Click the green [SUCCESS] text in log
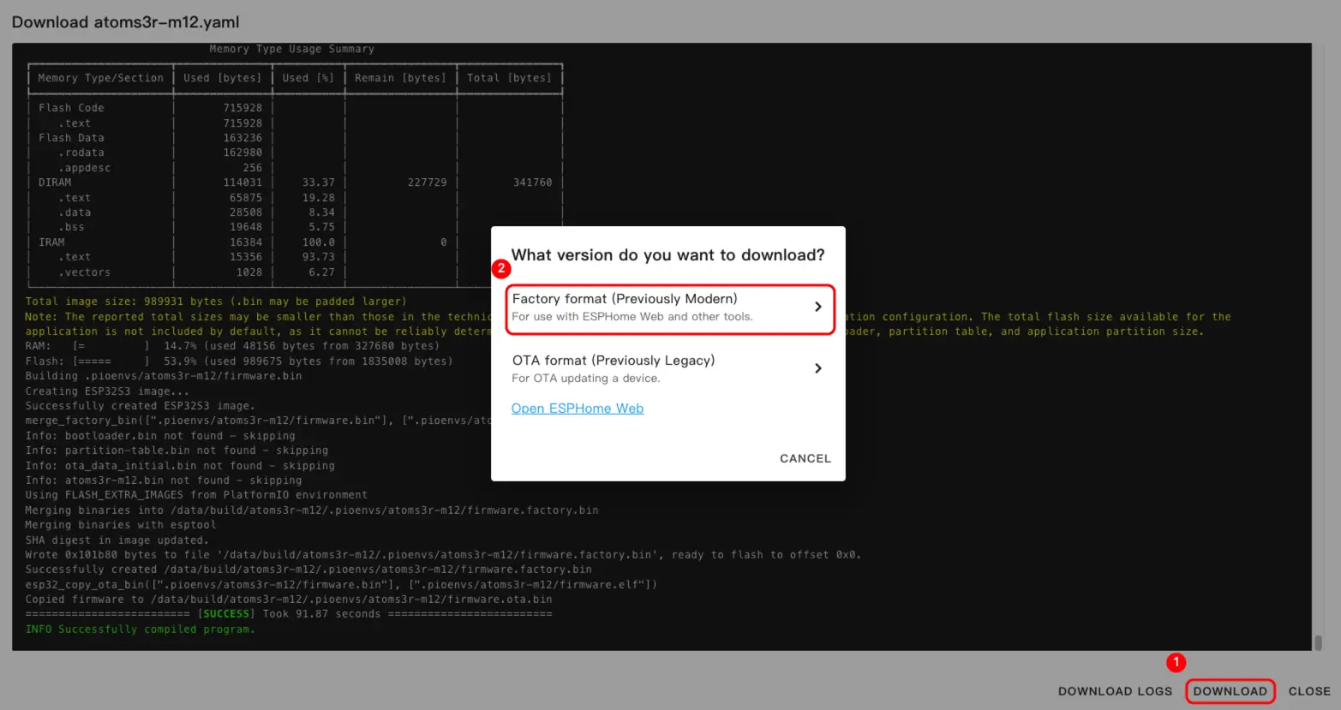This screenshot has width=1341, height=710. (226, 614)
